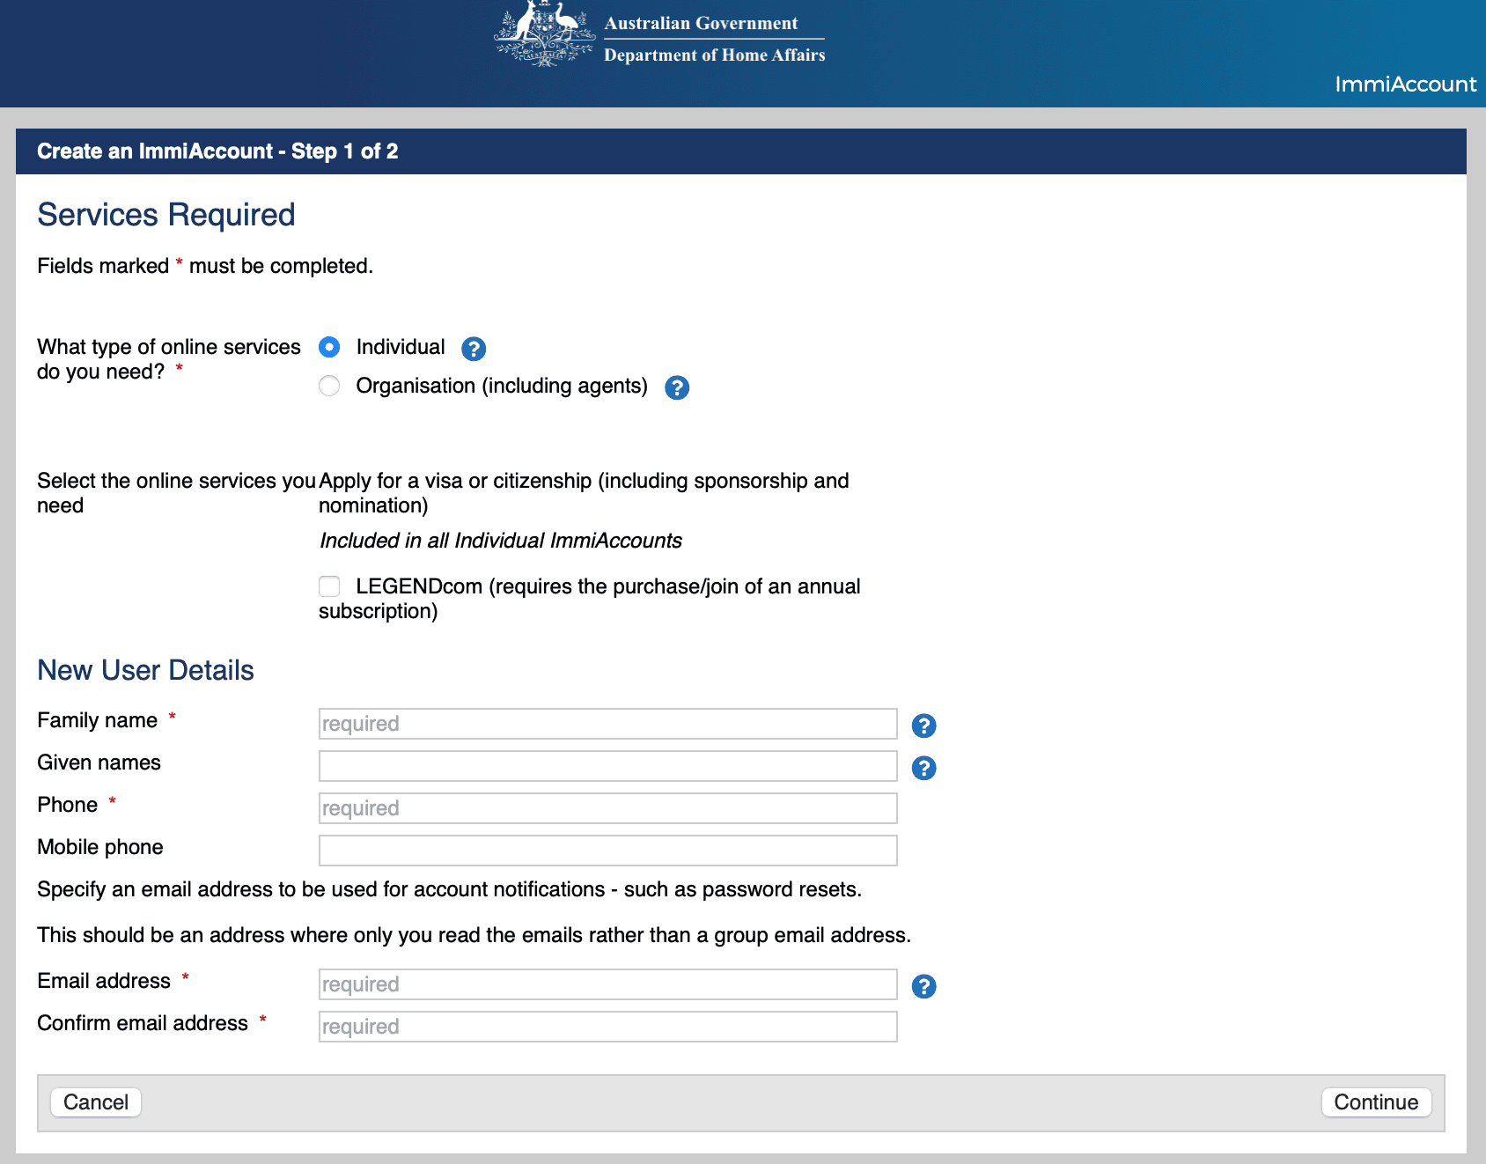1486x1164 pixels.
Task: Click the Family name input field
Action: click(607, 724)
